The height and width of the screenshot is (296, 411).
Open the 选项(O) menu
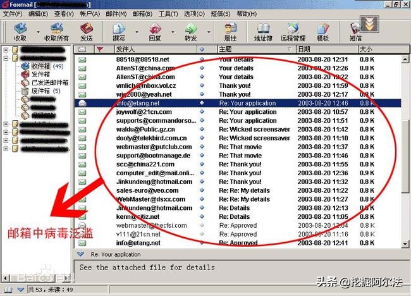[x=194, y=14]
